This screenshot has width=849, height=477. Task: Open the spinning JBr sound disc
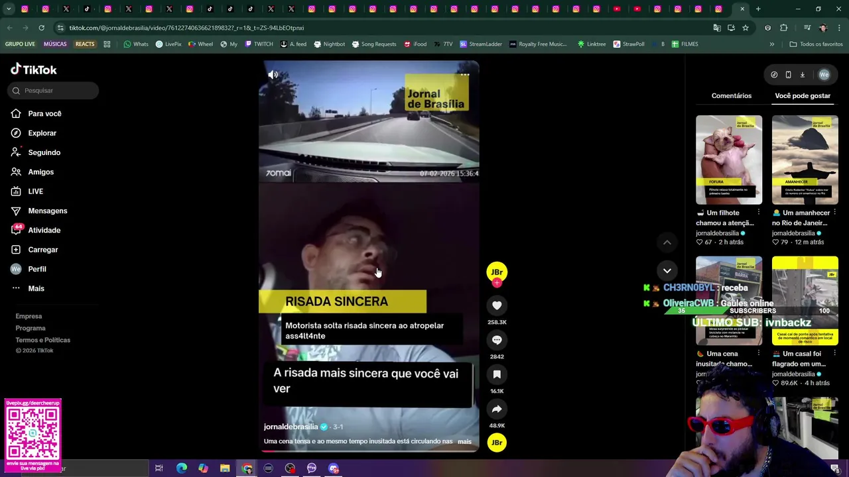click(497, 443)
